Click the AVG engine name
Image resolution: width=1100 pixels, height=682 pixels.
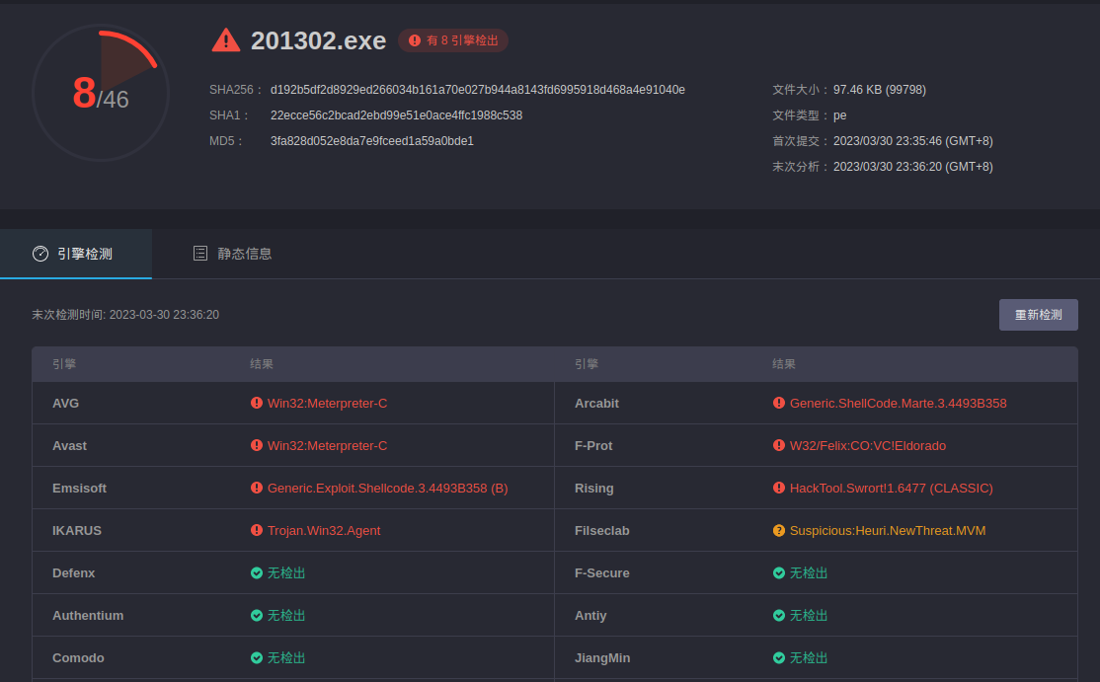point(65,403)
